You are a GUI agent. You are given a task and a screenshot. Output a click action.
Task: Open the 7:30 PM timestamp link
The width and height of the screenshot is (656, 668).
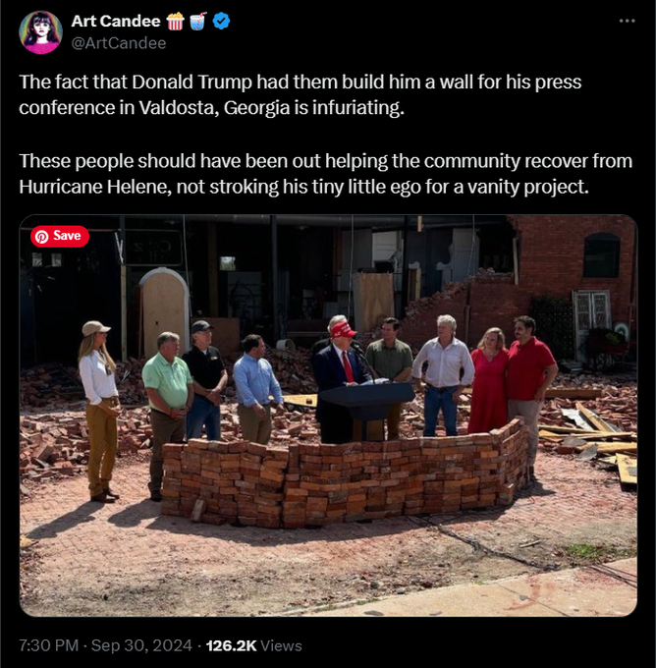click(48, 645)
